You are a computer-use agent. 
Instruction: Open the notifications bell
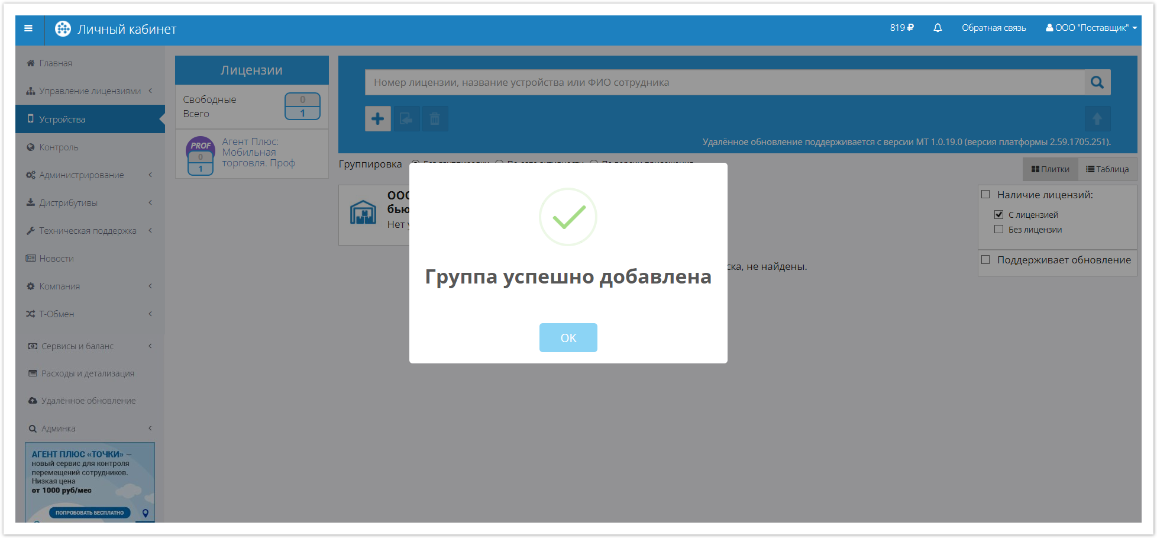pyautogui.click(x=938, y=28)
